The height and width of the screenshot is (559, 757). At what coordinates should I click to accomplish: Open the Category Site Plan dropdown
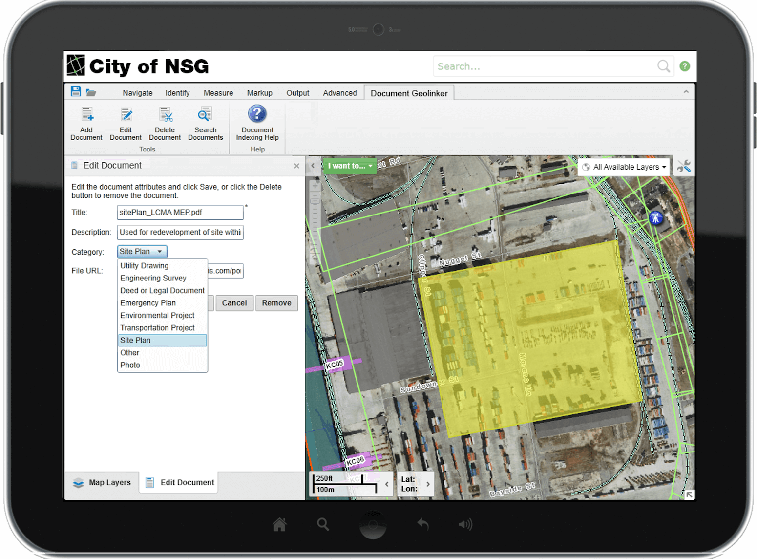(x=142, y=252)
